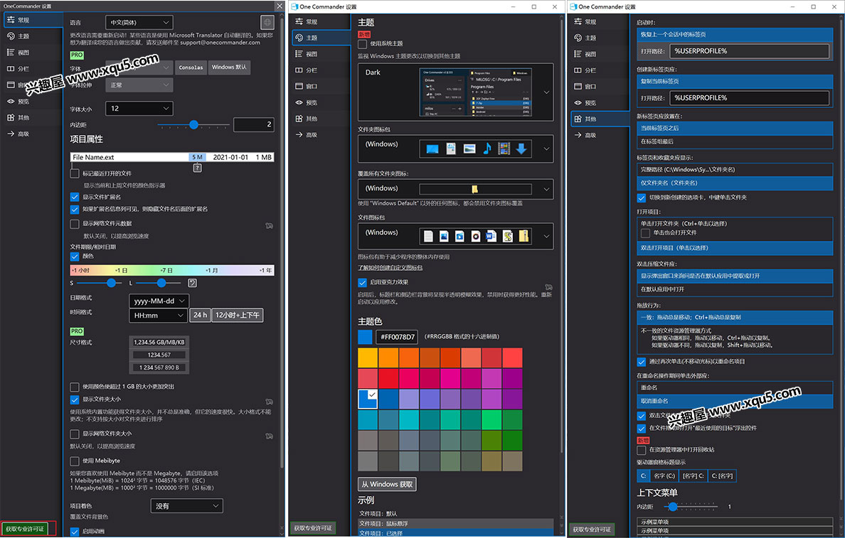Viewport: 845px width, 538px height.
Task: Select the 主题 tab in the 主题-page window
Action: [x=321, y=38]
